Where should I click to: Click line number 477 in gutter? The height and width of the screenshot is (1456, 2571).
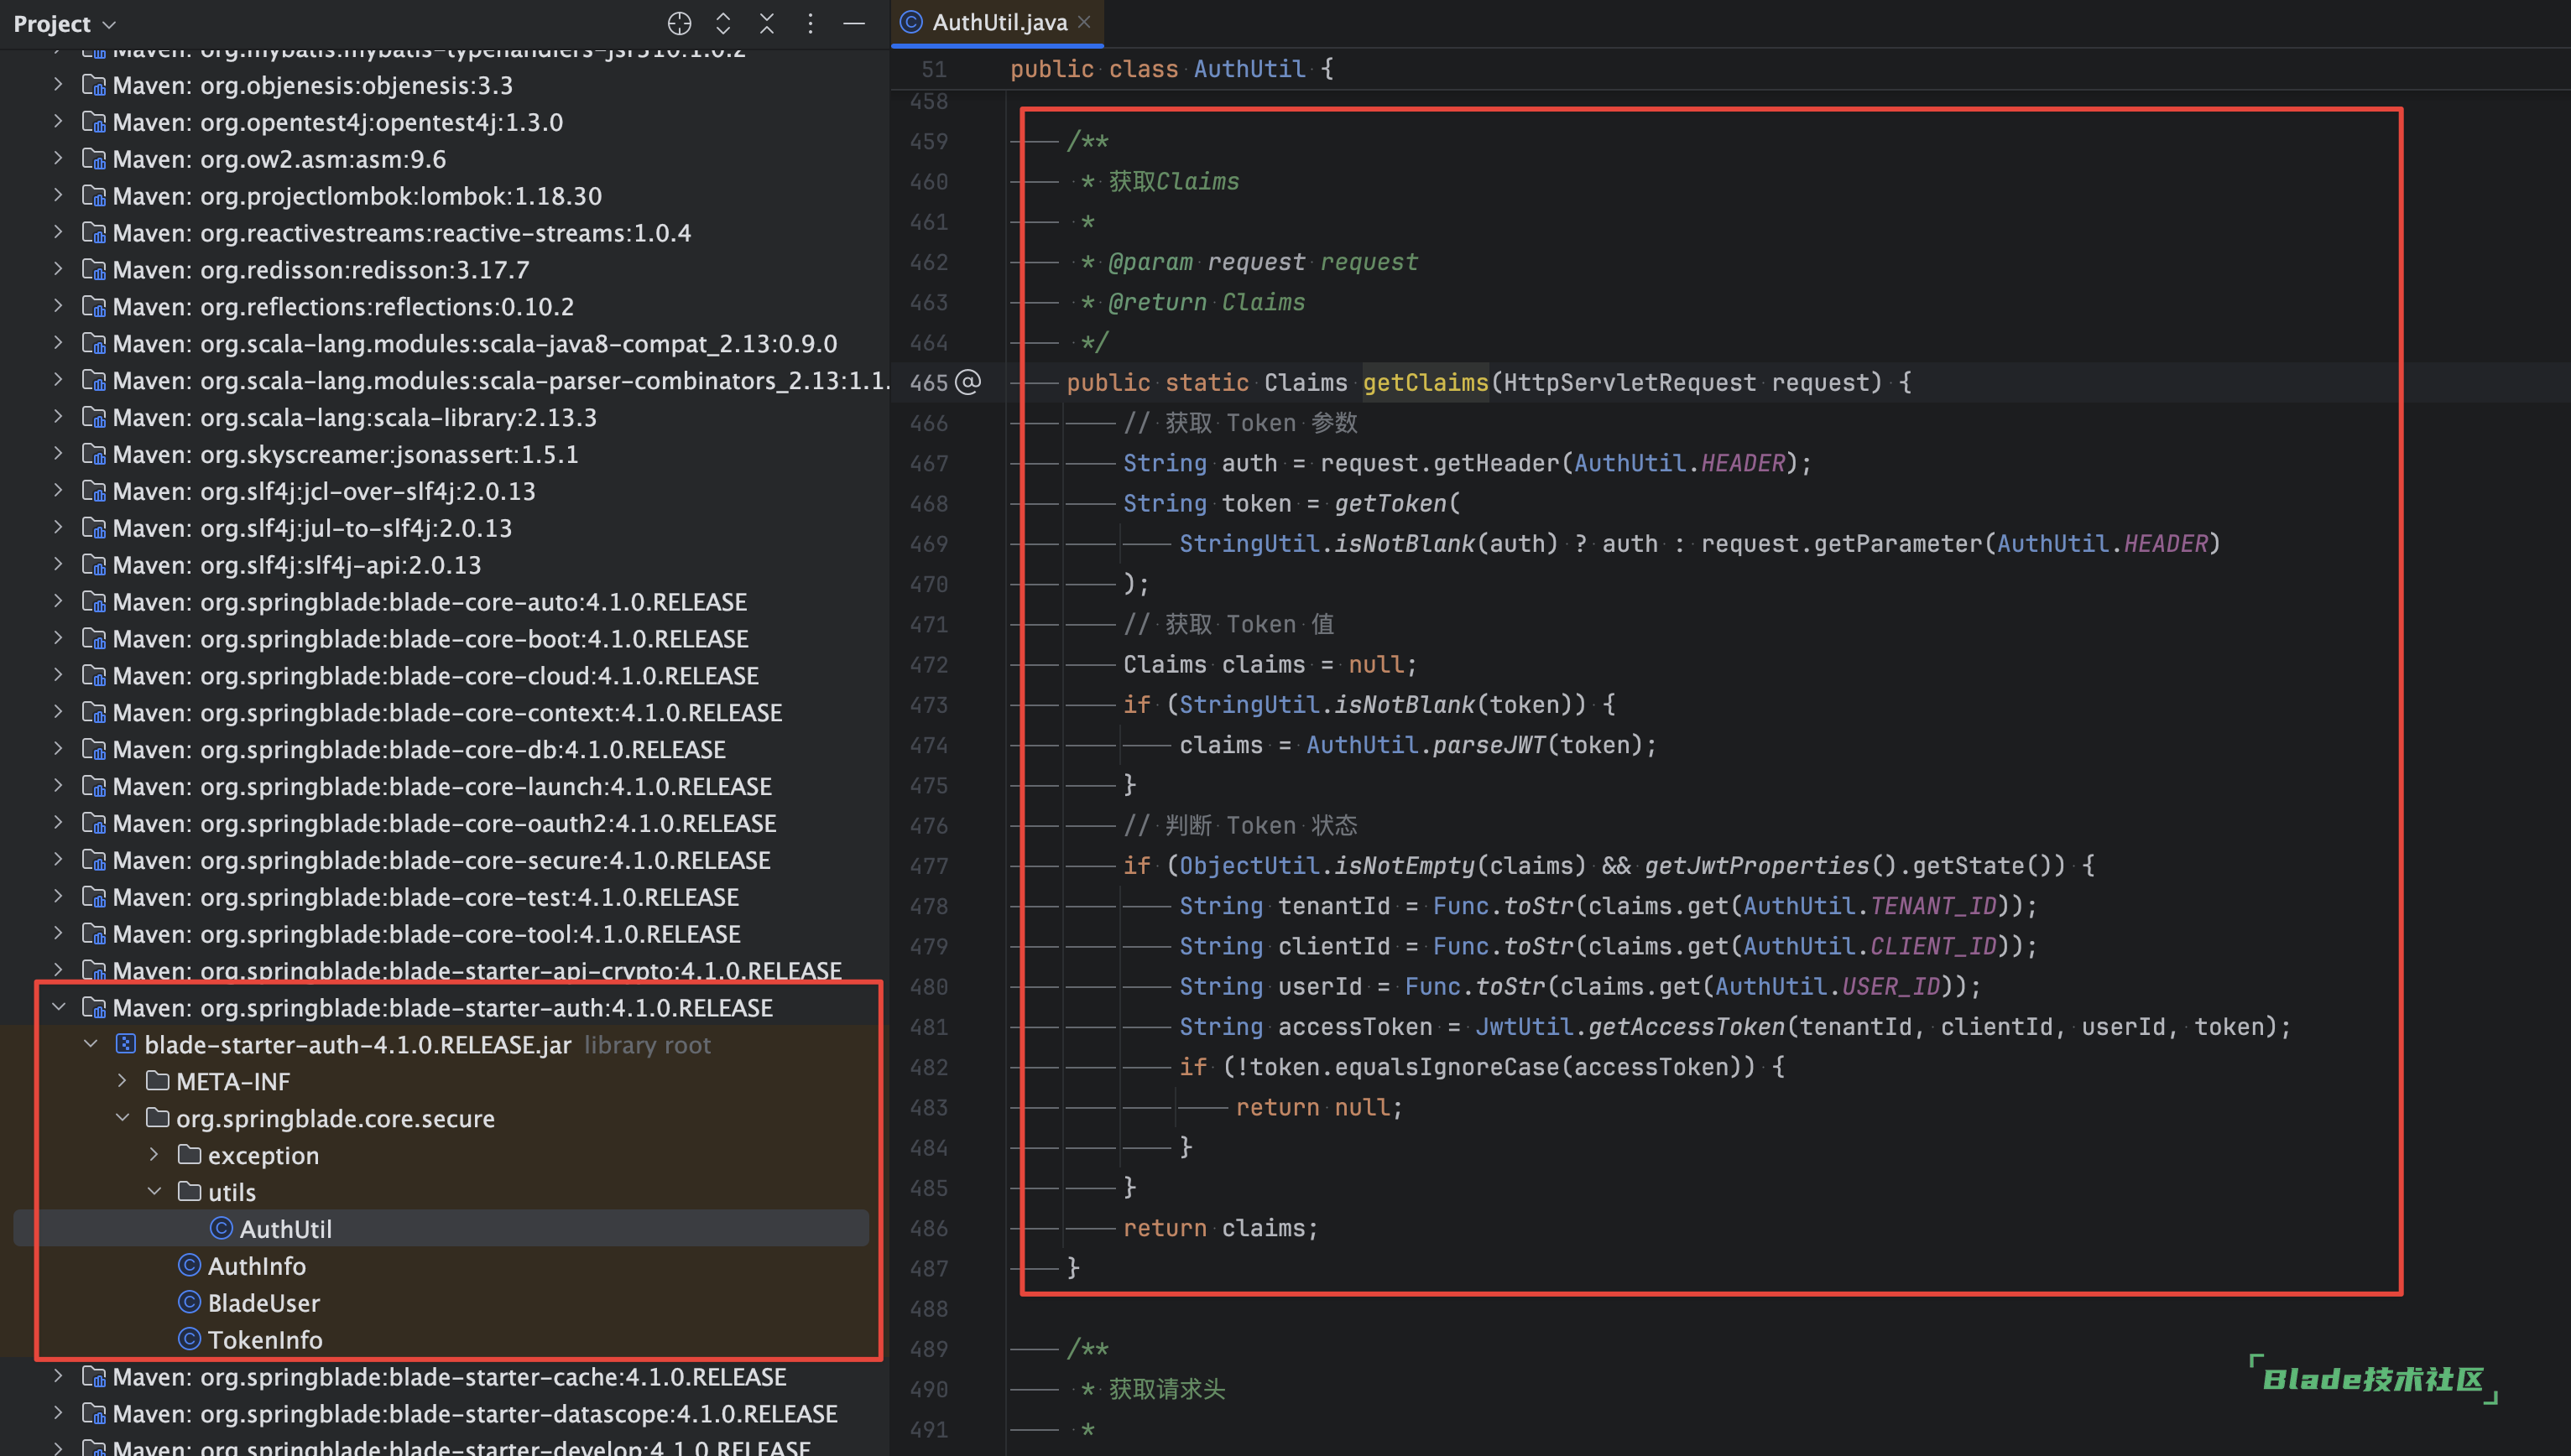(x=928, y=866)
